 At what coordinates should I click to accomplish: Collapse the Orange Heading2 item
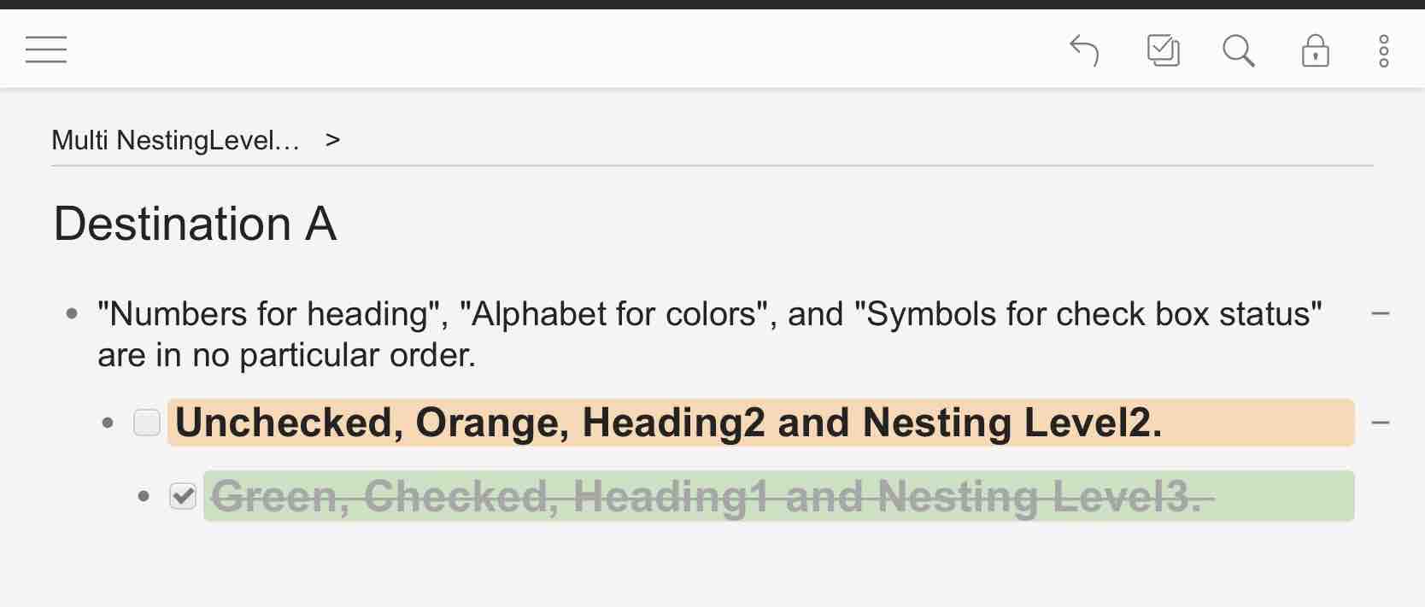(x=1380, y=423)
